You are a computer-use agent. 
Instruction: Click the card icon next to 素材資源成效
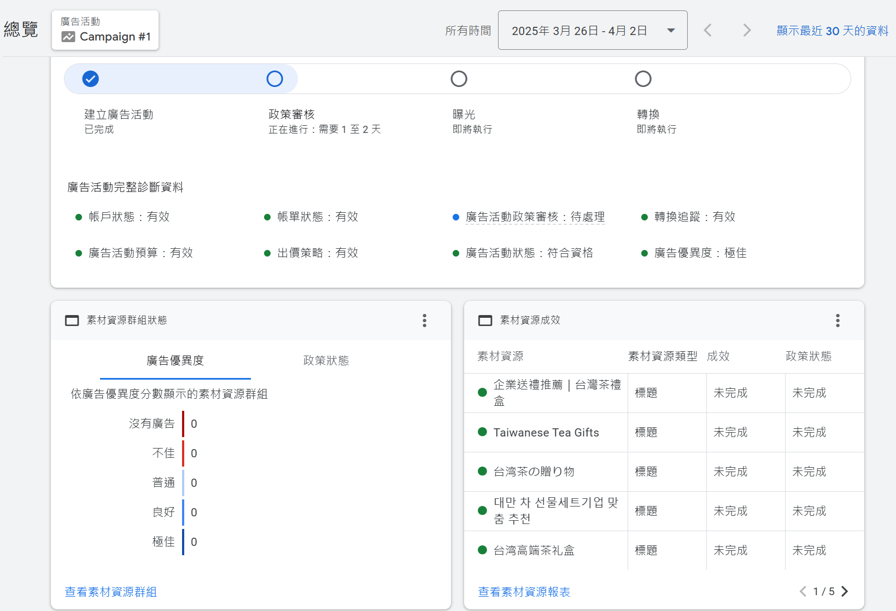pos(485,321)
